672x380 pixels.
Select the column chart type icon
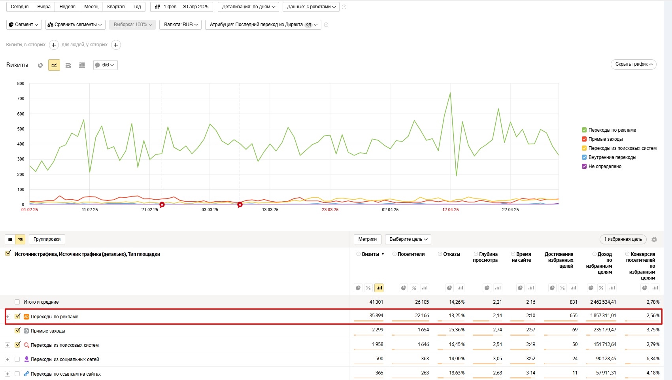point(82,65)
